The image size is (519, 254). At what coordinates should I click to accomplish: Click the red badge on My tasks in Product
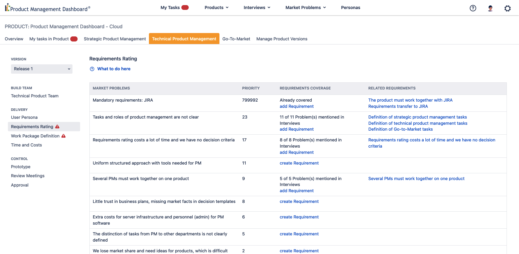[74, 39]
